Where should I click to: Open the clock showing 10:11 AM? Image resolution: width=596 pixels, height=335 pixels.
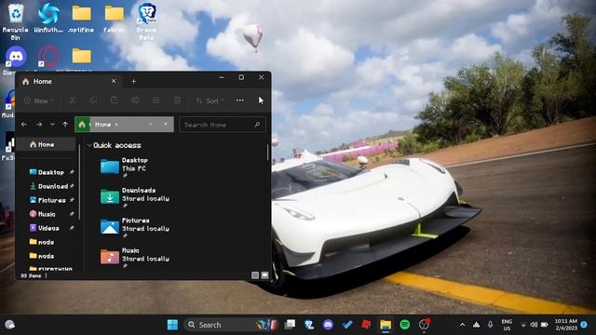pos(566,325)
